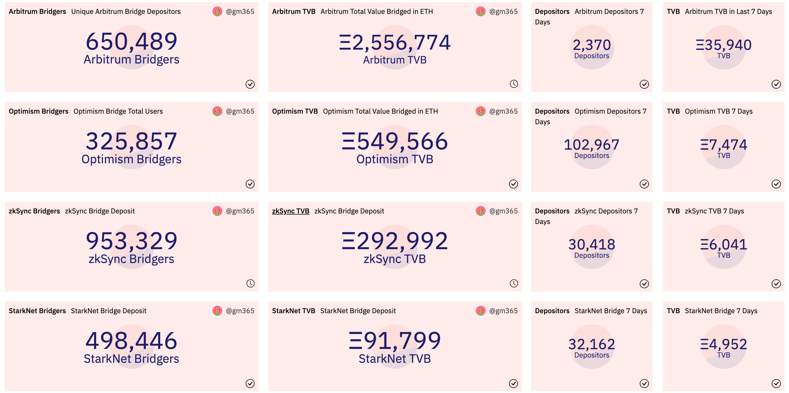Image resolution: width=789 pixels, height=393 pixels.
Task: Open the zkSync TVB title link
Action: (290, 211)
